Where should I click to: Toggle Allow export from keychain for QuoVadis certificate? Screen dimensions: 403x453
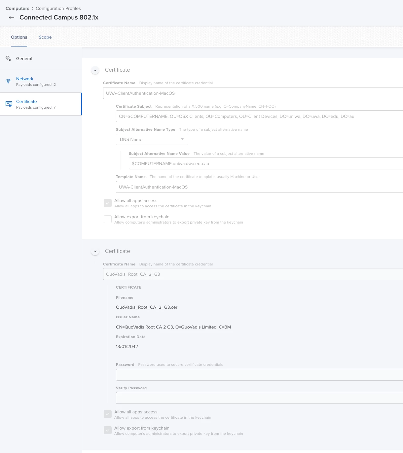click(x=108, y=431)
